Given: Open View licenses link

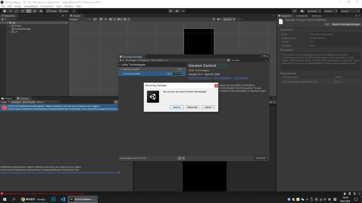Looking at the screenshot, I should tap(241, 78).
